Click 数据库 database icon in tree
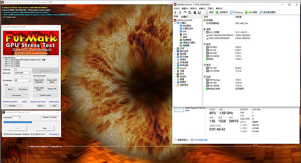 click(x=178, y=82)
